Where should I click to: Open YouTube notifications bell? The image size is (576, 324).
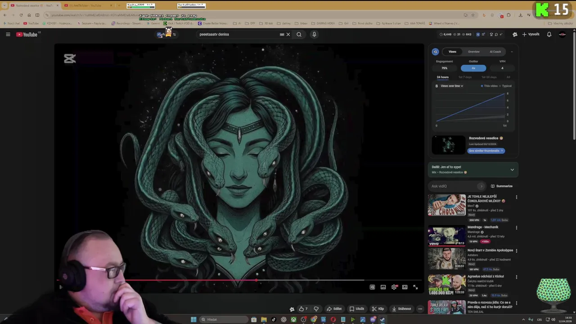click(x=549, y=34)
